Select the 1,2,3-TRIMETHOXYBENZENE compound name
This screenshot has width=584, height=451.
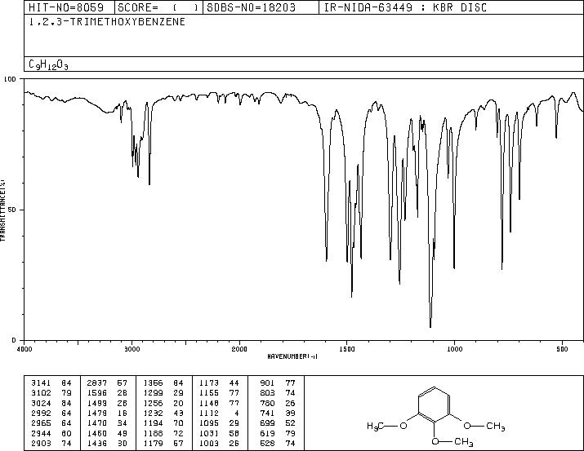[x=107, y=22]
